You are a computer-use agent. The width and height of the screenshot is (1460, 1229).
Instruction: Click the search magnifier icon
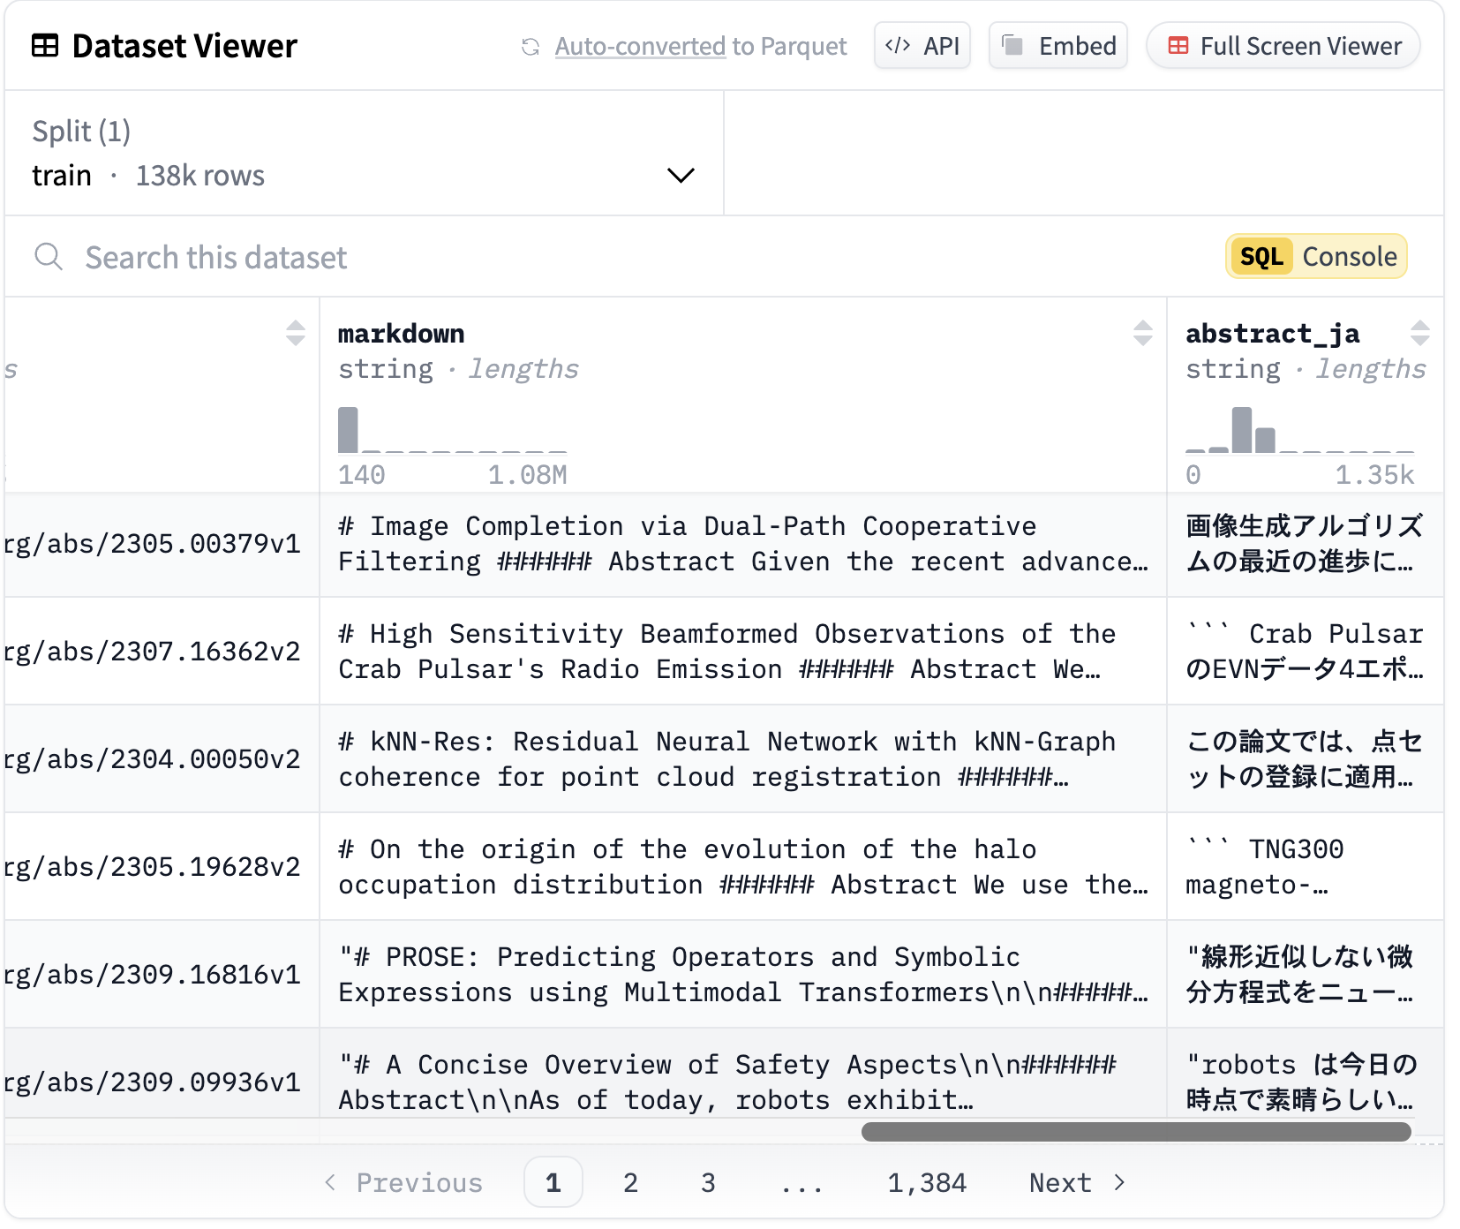point(49,257)
